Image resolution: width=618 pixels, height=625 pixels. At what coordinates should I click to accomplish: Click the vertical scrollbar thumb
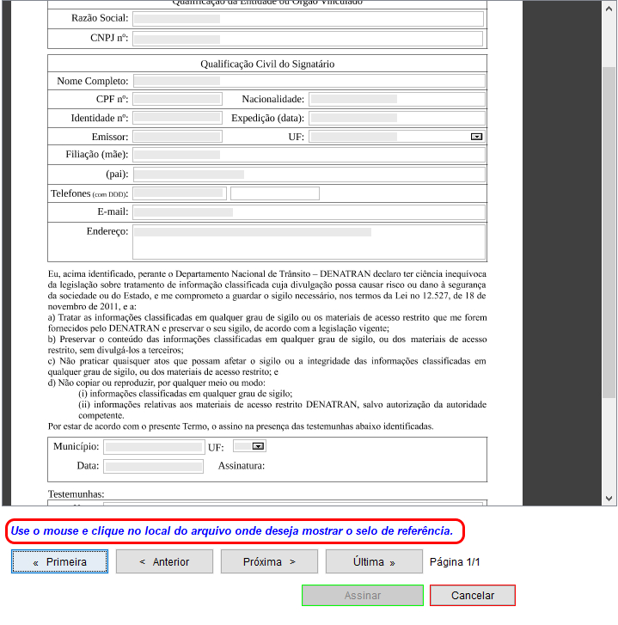tap(609, 232)
